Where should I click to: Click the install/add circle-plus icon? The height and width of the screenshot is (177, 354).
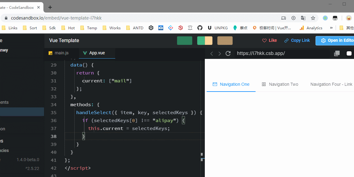pyautogui.click(x=293, y=18)
